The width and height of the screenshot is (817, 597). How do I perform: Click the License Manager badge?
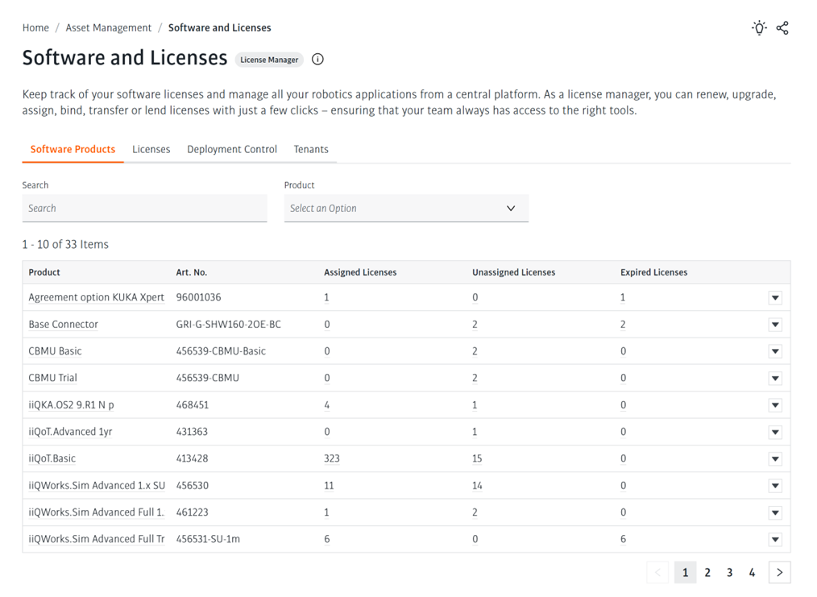tap(269, 60)
